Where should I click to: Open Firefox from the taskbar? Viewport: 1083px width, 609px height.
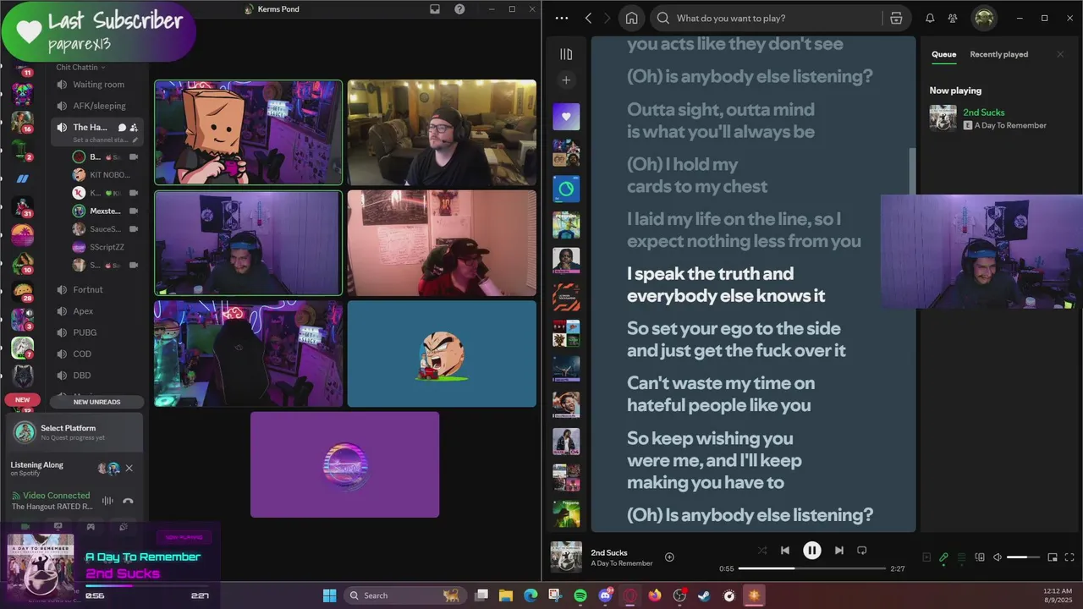(x=655, y=595)
